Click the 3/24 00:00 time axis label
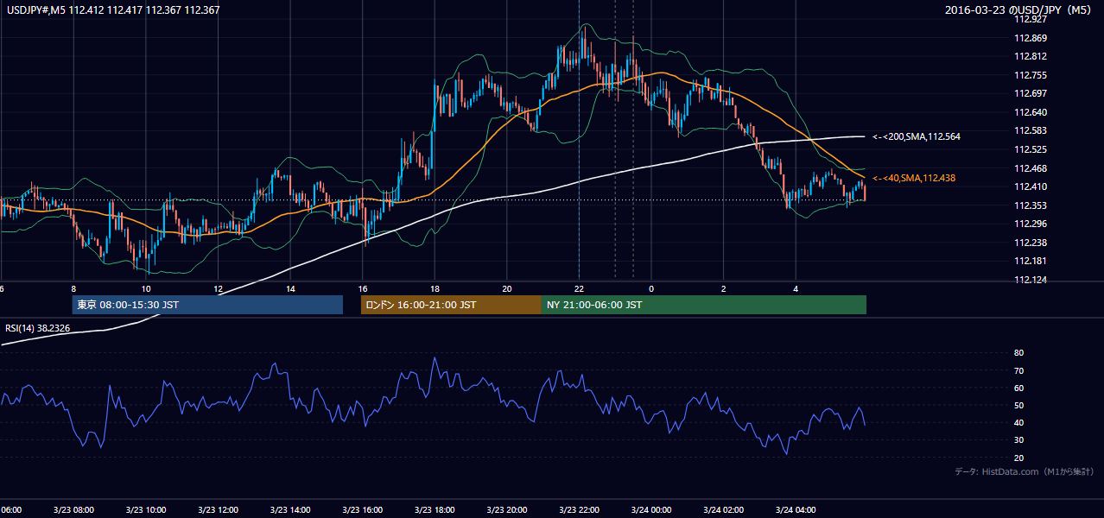 pos(650,509)
